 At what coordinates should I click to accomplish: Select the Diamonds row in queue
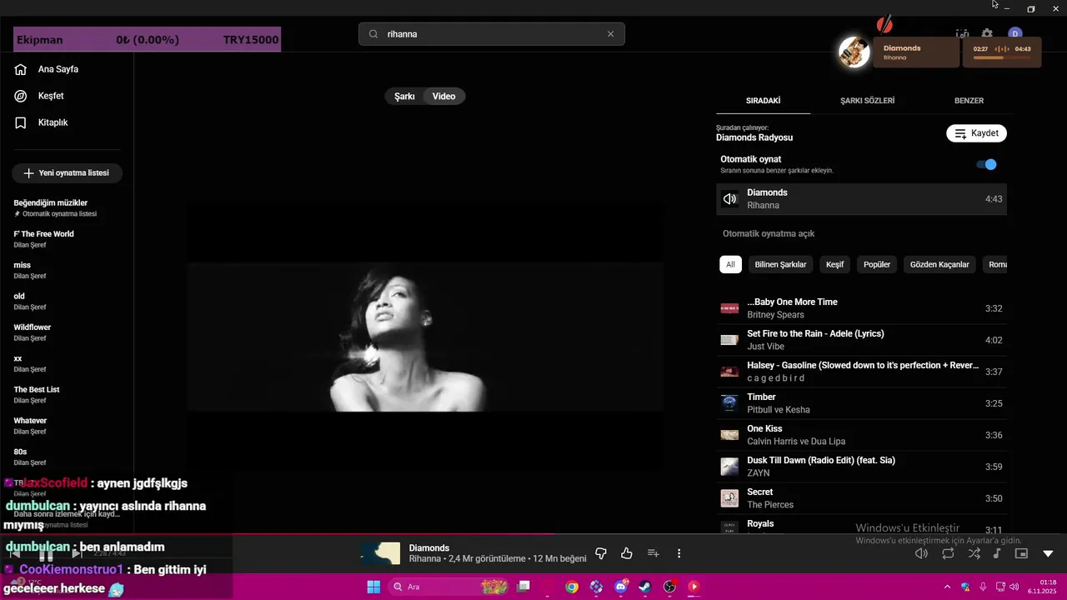coord(861,199)
